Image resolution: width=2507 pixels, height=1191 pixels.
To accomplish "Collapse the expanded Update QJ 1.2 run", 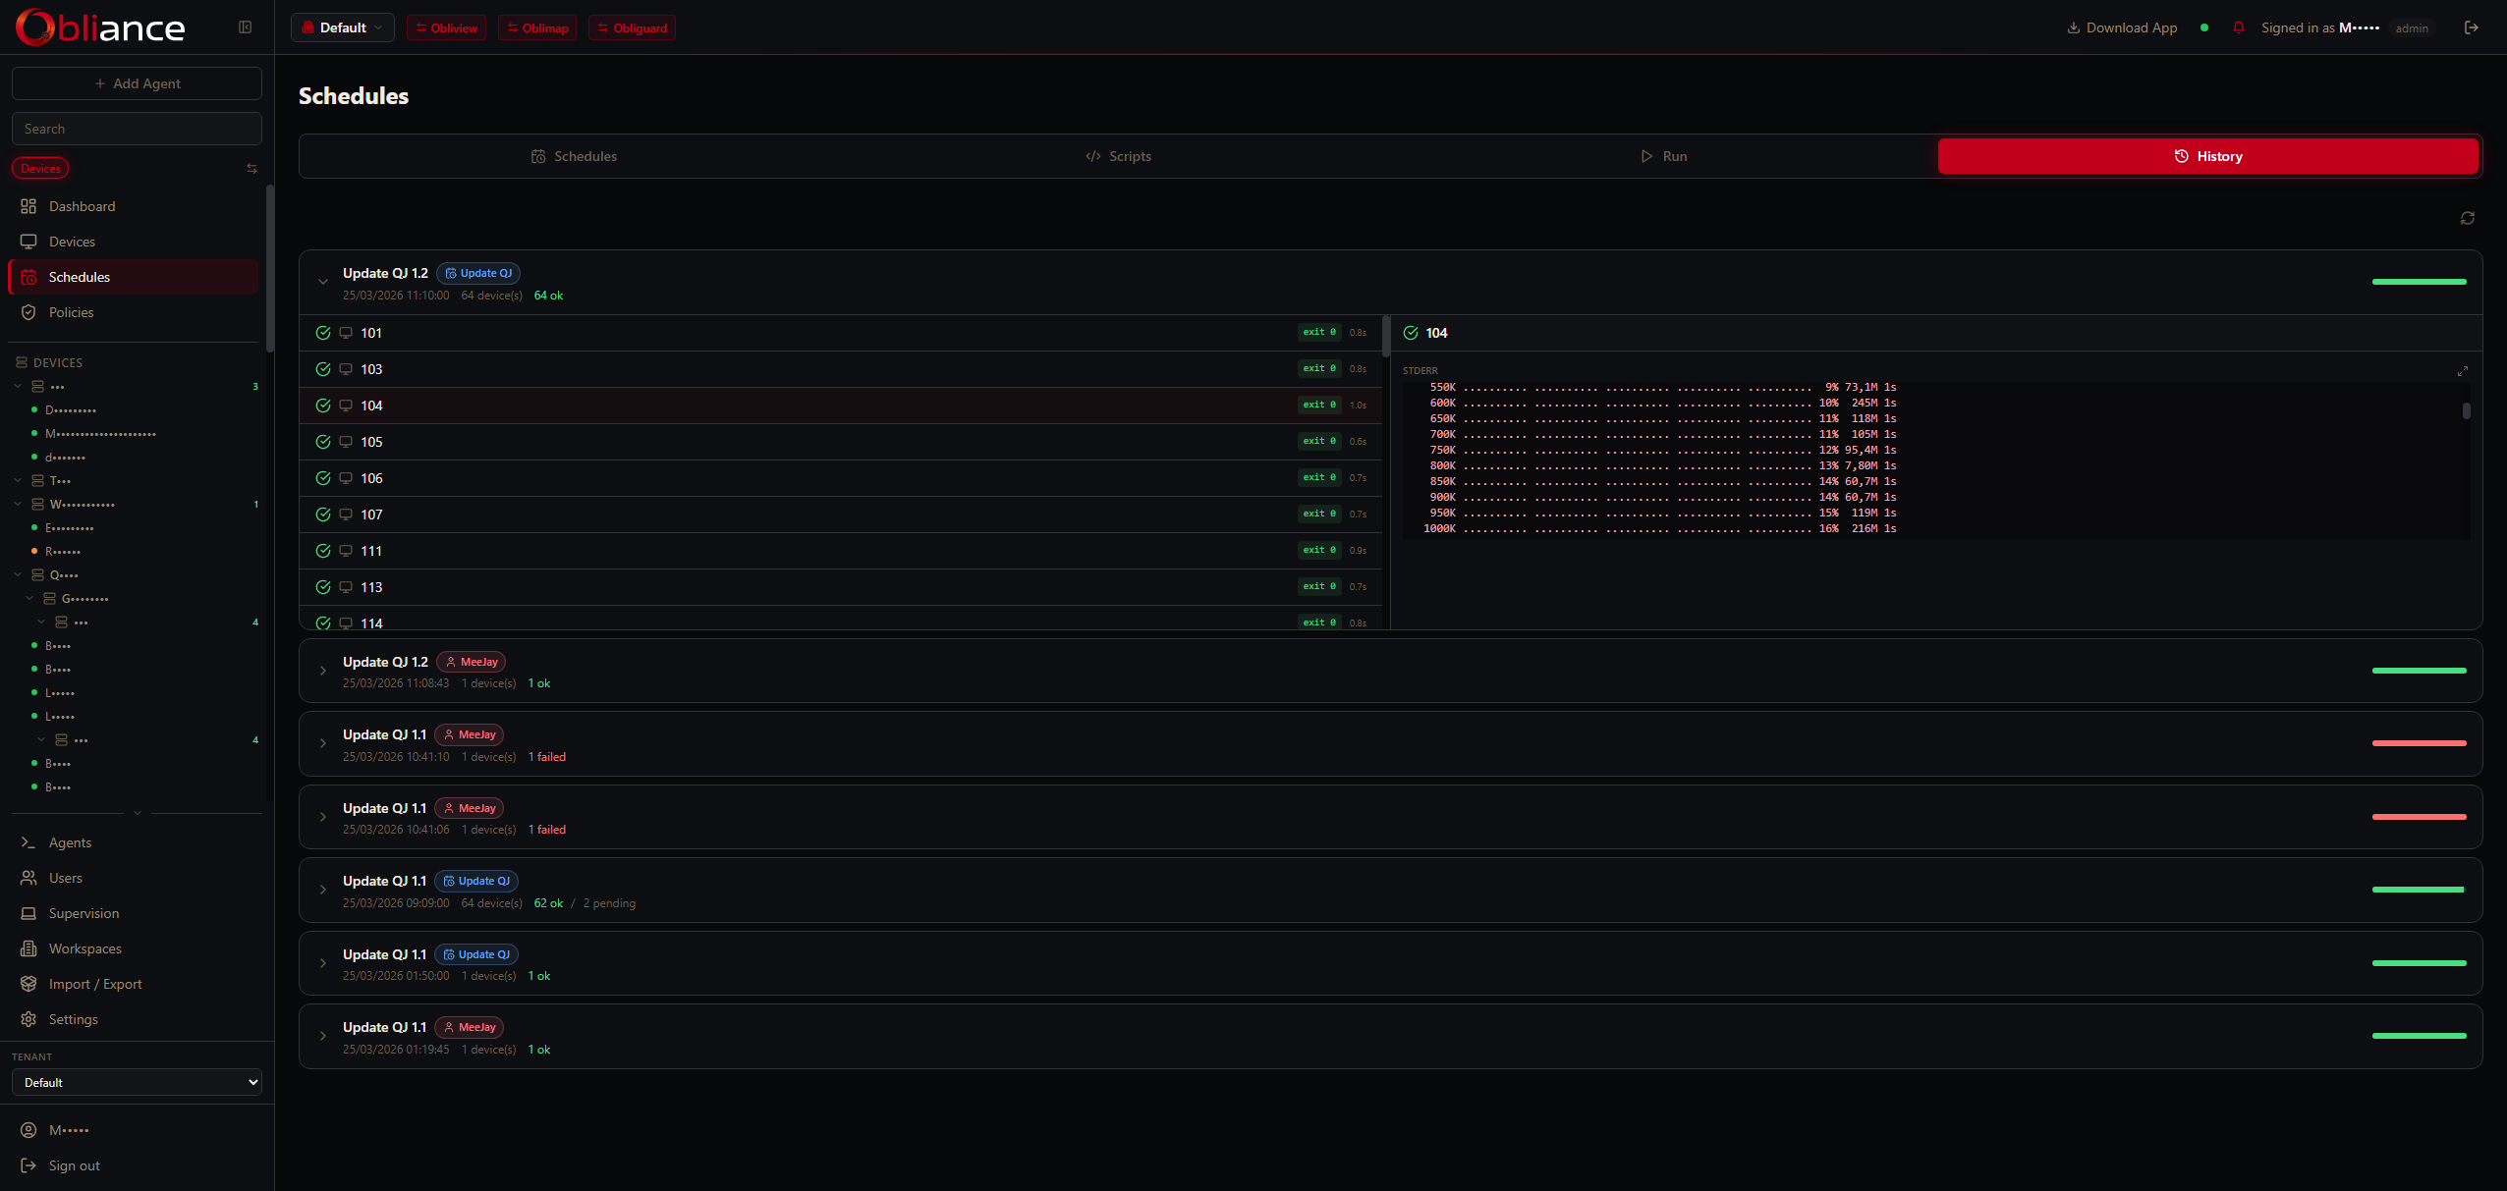I will 323,282.
